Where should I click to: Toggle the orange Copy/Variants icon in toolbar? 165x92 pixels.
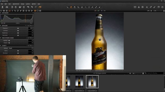point(40,7)
